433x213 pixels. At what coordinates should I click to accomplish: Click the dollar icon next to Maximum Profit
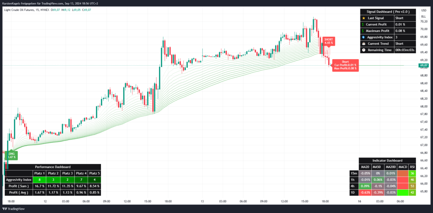pos(363,31)
